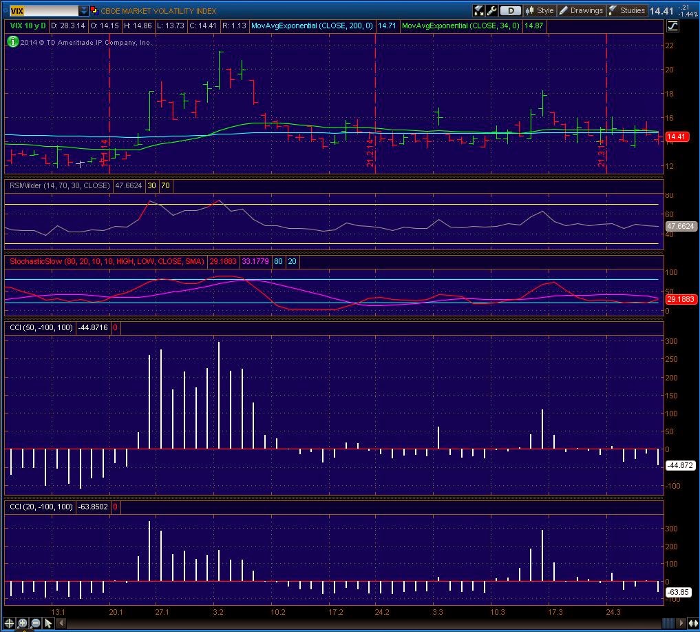Select the crosshair pan tool
The image size is (700, 632).
(9, 622)
